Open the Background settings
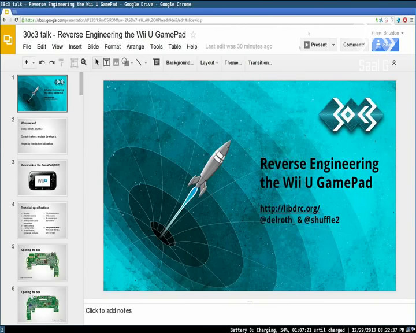The image size is (416, 333). (x=180, y=62)
